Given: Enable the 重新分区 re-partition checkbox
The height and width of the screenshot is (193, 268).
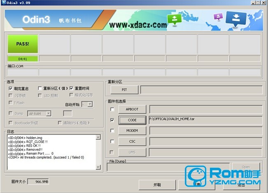Looking at the screenshot, I should (x=40, y=89).
